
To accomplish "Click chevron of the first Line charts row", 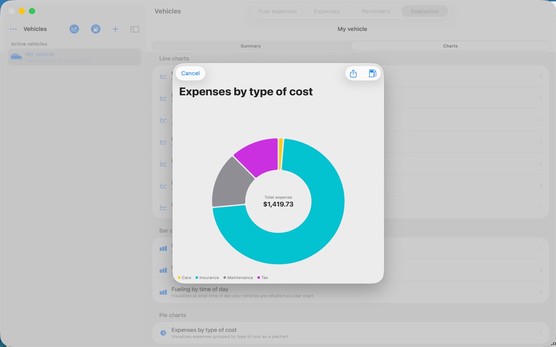I will point(541,76).
